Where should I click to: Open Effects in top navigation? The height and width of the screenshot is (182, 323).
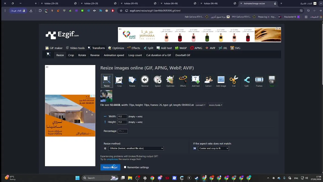(x=134, y=48)
